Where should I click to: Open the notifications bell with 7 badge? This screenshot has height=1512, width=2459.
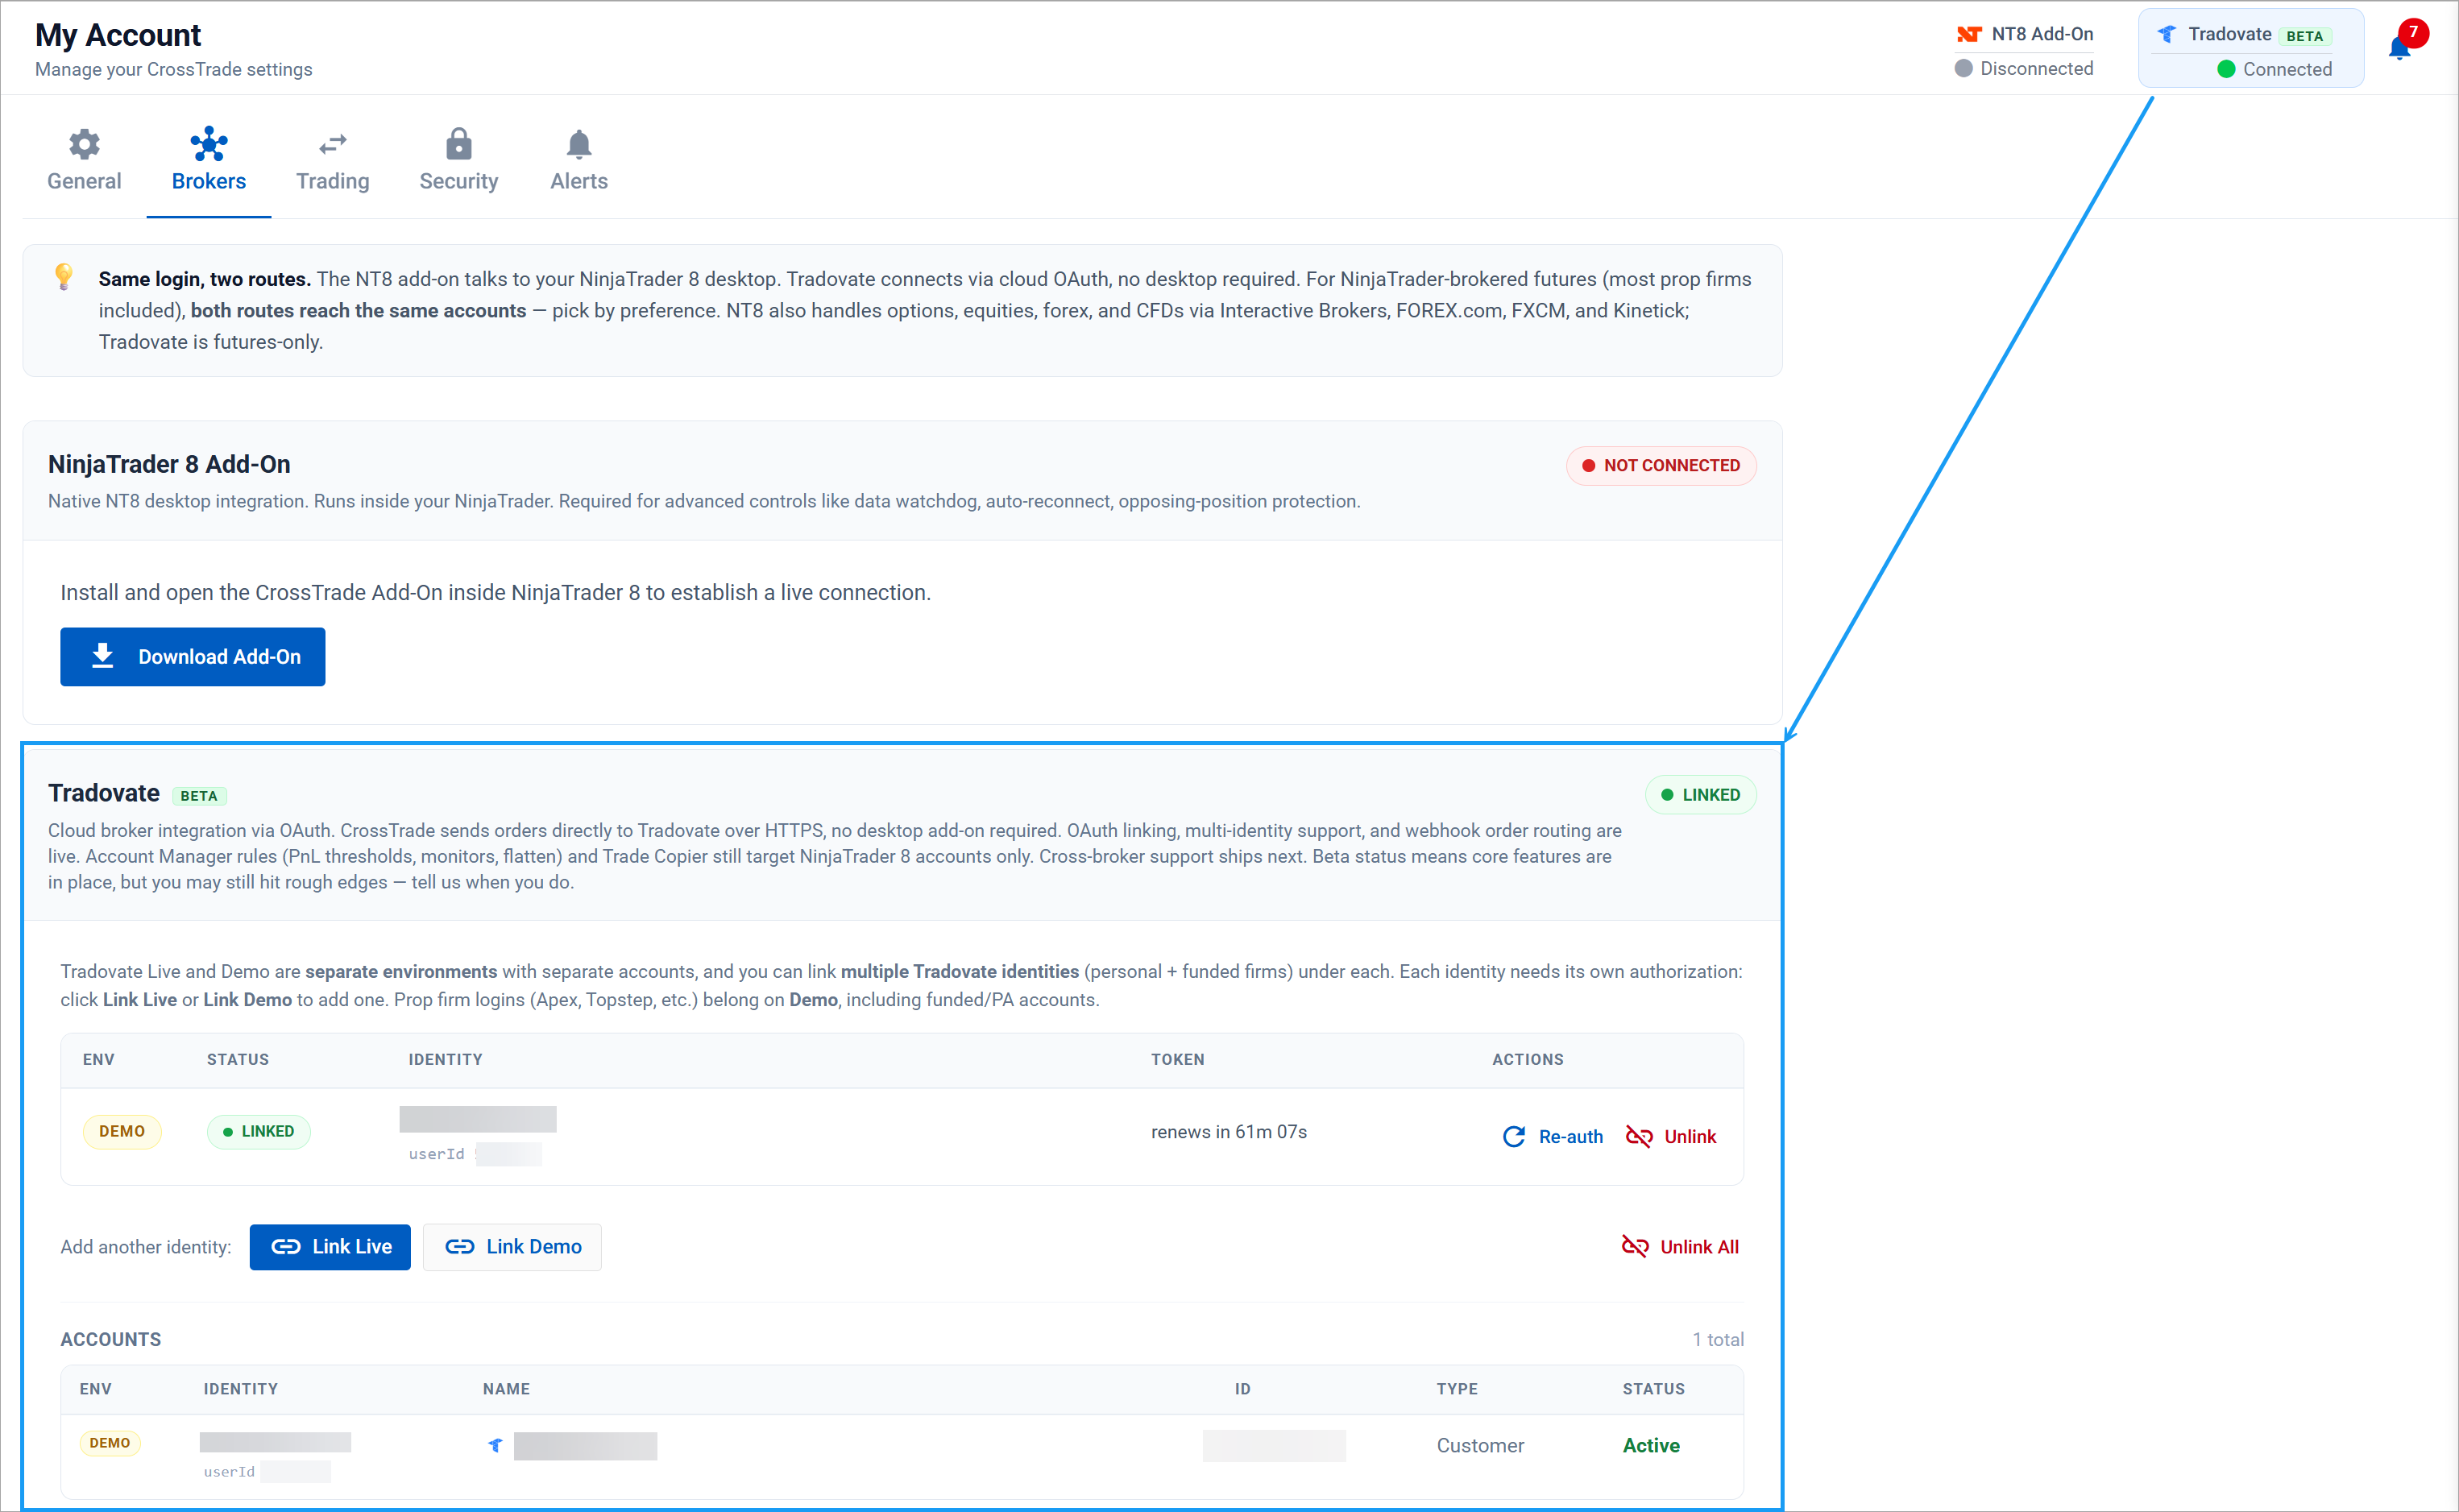coord(2405,42)
